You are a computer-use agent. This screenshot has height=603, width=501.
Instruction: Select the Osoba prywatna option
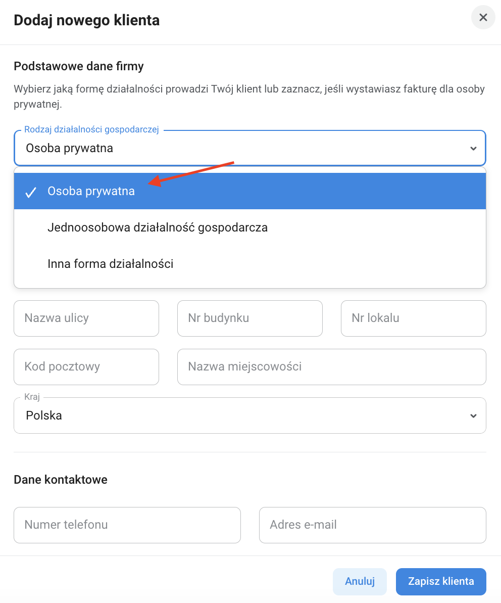pyautogui.click(x=249, y=191)
